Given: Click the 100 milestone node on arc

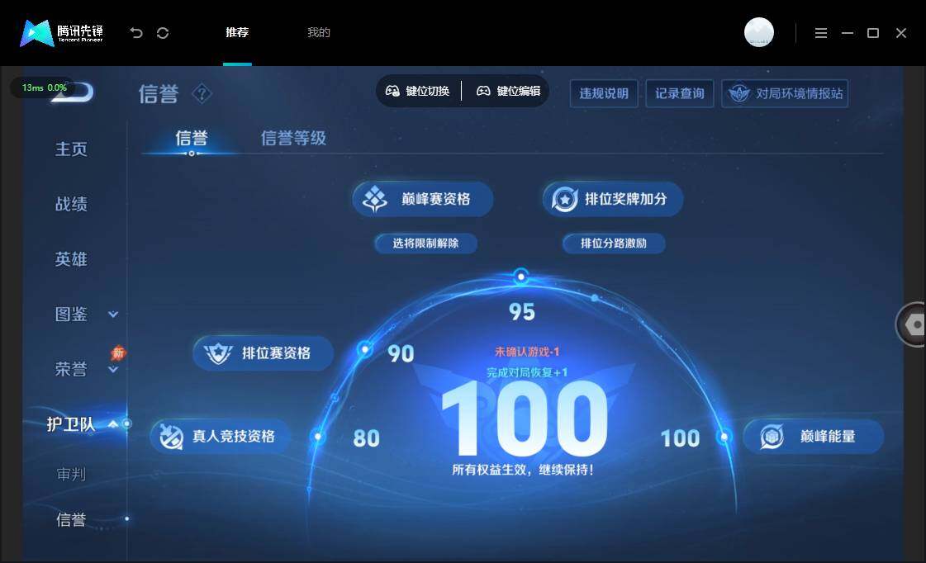Looking at the screenshot, I should 724,436.
